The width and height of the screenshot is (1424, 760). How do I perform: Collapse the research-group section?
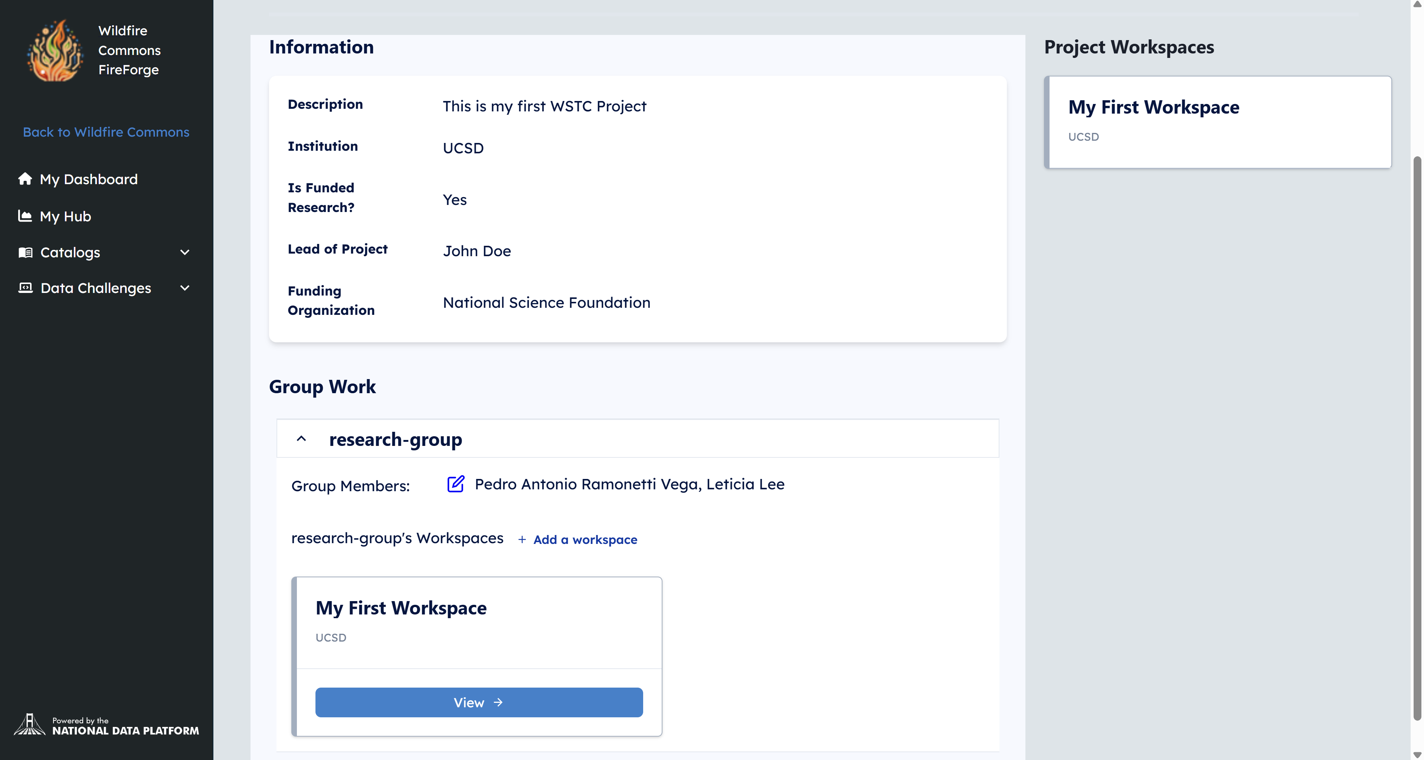pos(301,438)
